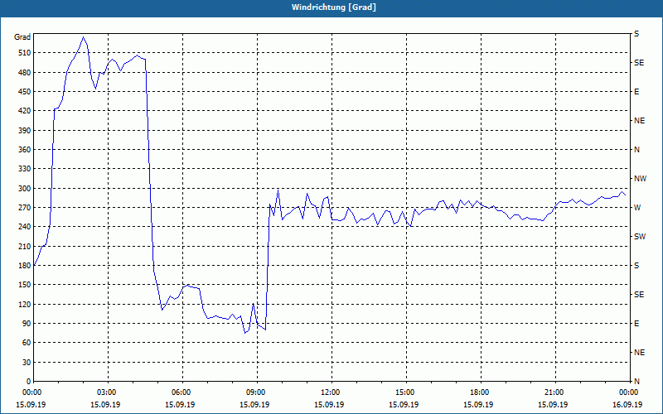Select the 06:00 time label
The width and height of the screenshot is (663, 414).
click(x=180, y=392)
